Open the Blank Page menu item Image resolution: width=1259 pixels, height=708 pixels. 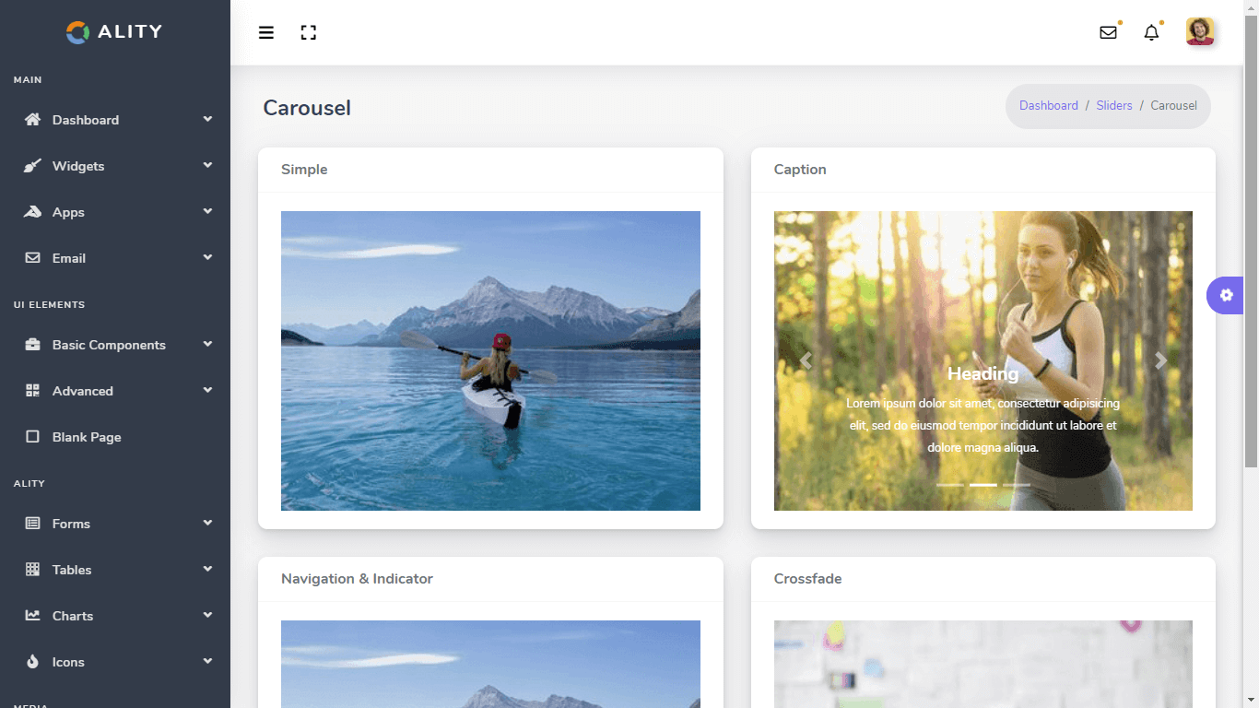pos(87,437)
